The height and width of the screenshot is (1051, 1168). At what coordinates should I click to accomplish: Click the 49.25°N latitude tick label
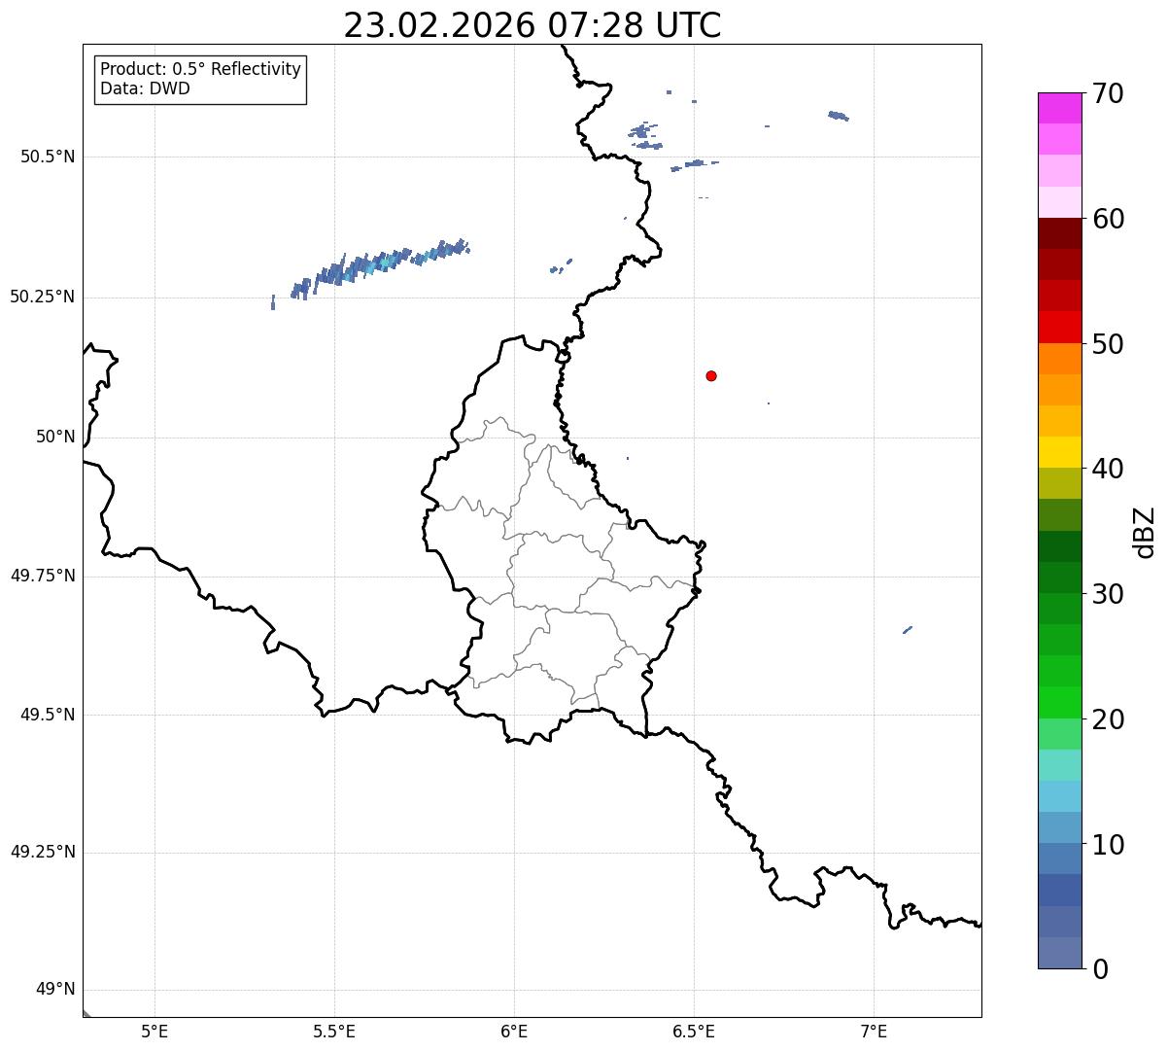pyautogui.click(x=43, y=853)
